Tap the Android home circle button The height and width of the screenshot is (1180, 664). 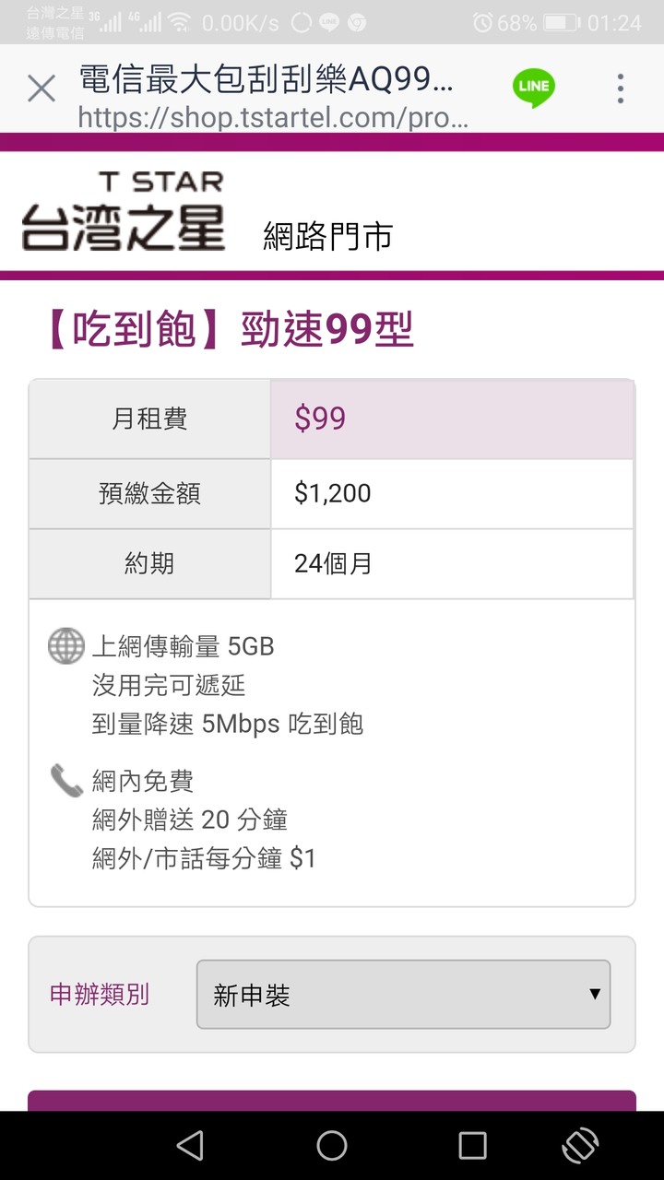[x=332, y=1145]
